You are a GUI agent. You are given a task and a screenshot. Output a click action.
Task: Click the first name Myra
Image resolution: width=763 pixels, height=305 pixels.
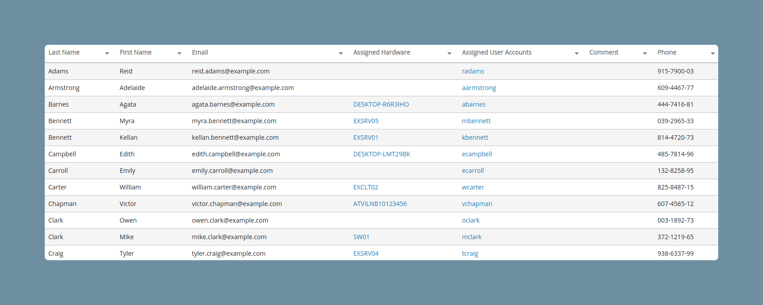click(x=127, y=121)
